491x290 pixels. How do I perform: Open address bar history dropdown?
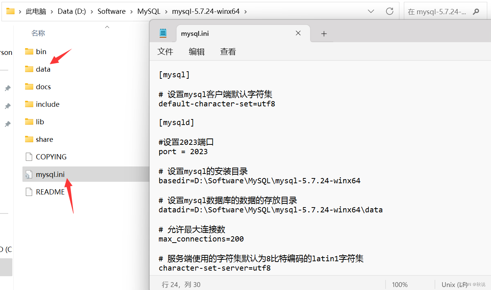point(371,11)
